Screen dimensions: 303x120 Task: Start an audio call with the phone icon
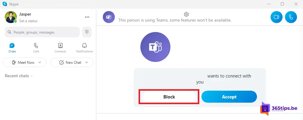coord(291,17)
